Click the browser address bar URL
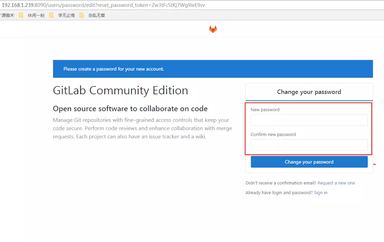The width and height of the screenshot is (384, 242). pos(104,5)
